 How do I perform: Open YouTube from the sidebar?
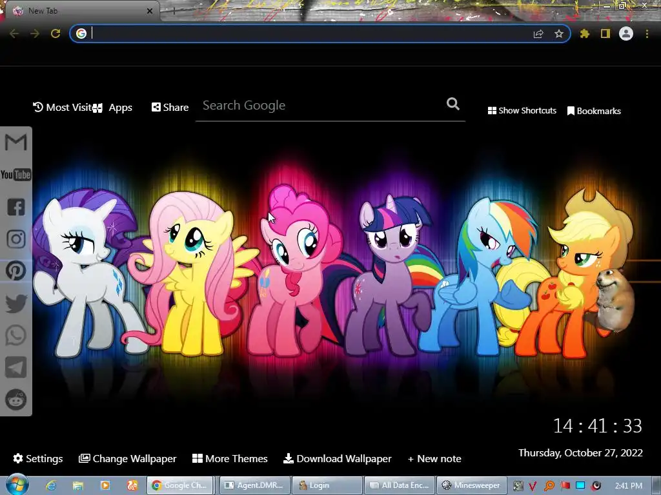click(15, 175)
